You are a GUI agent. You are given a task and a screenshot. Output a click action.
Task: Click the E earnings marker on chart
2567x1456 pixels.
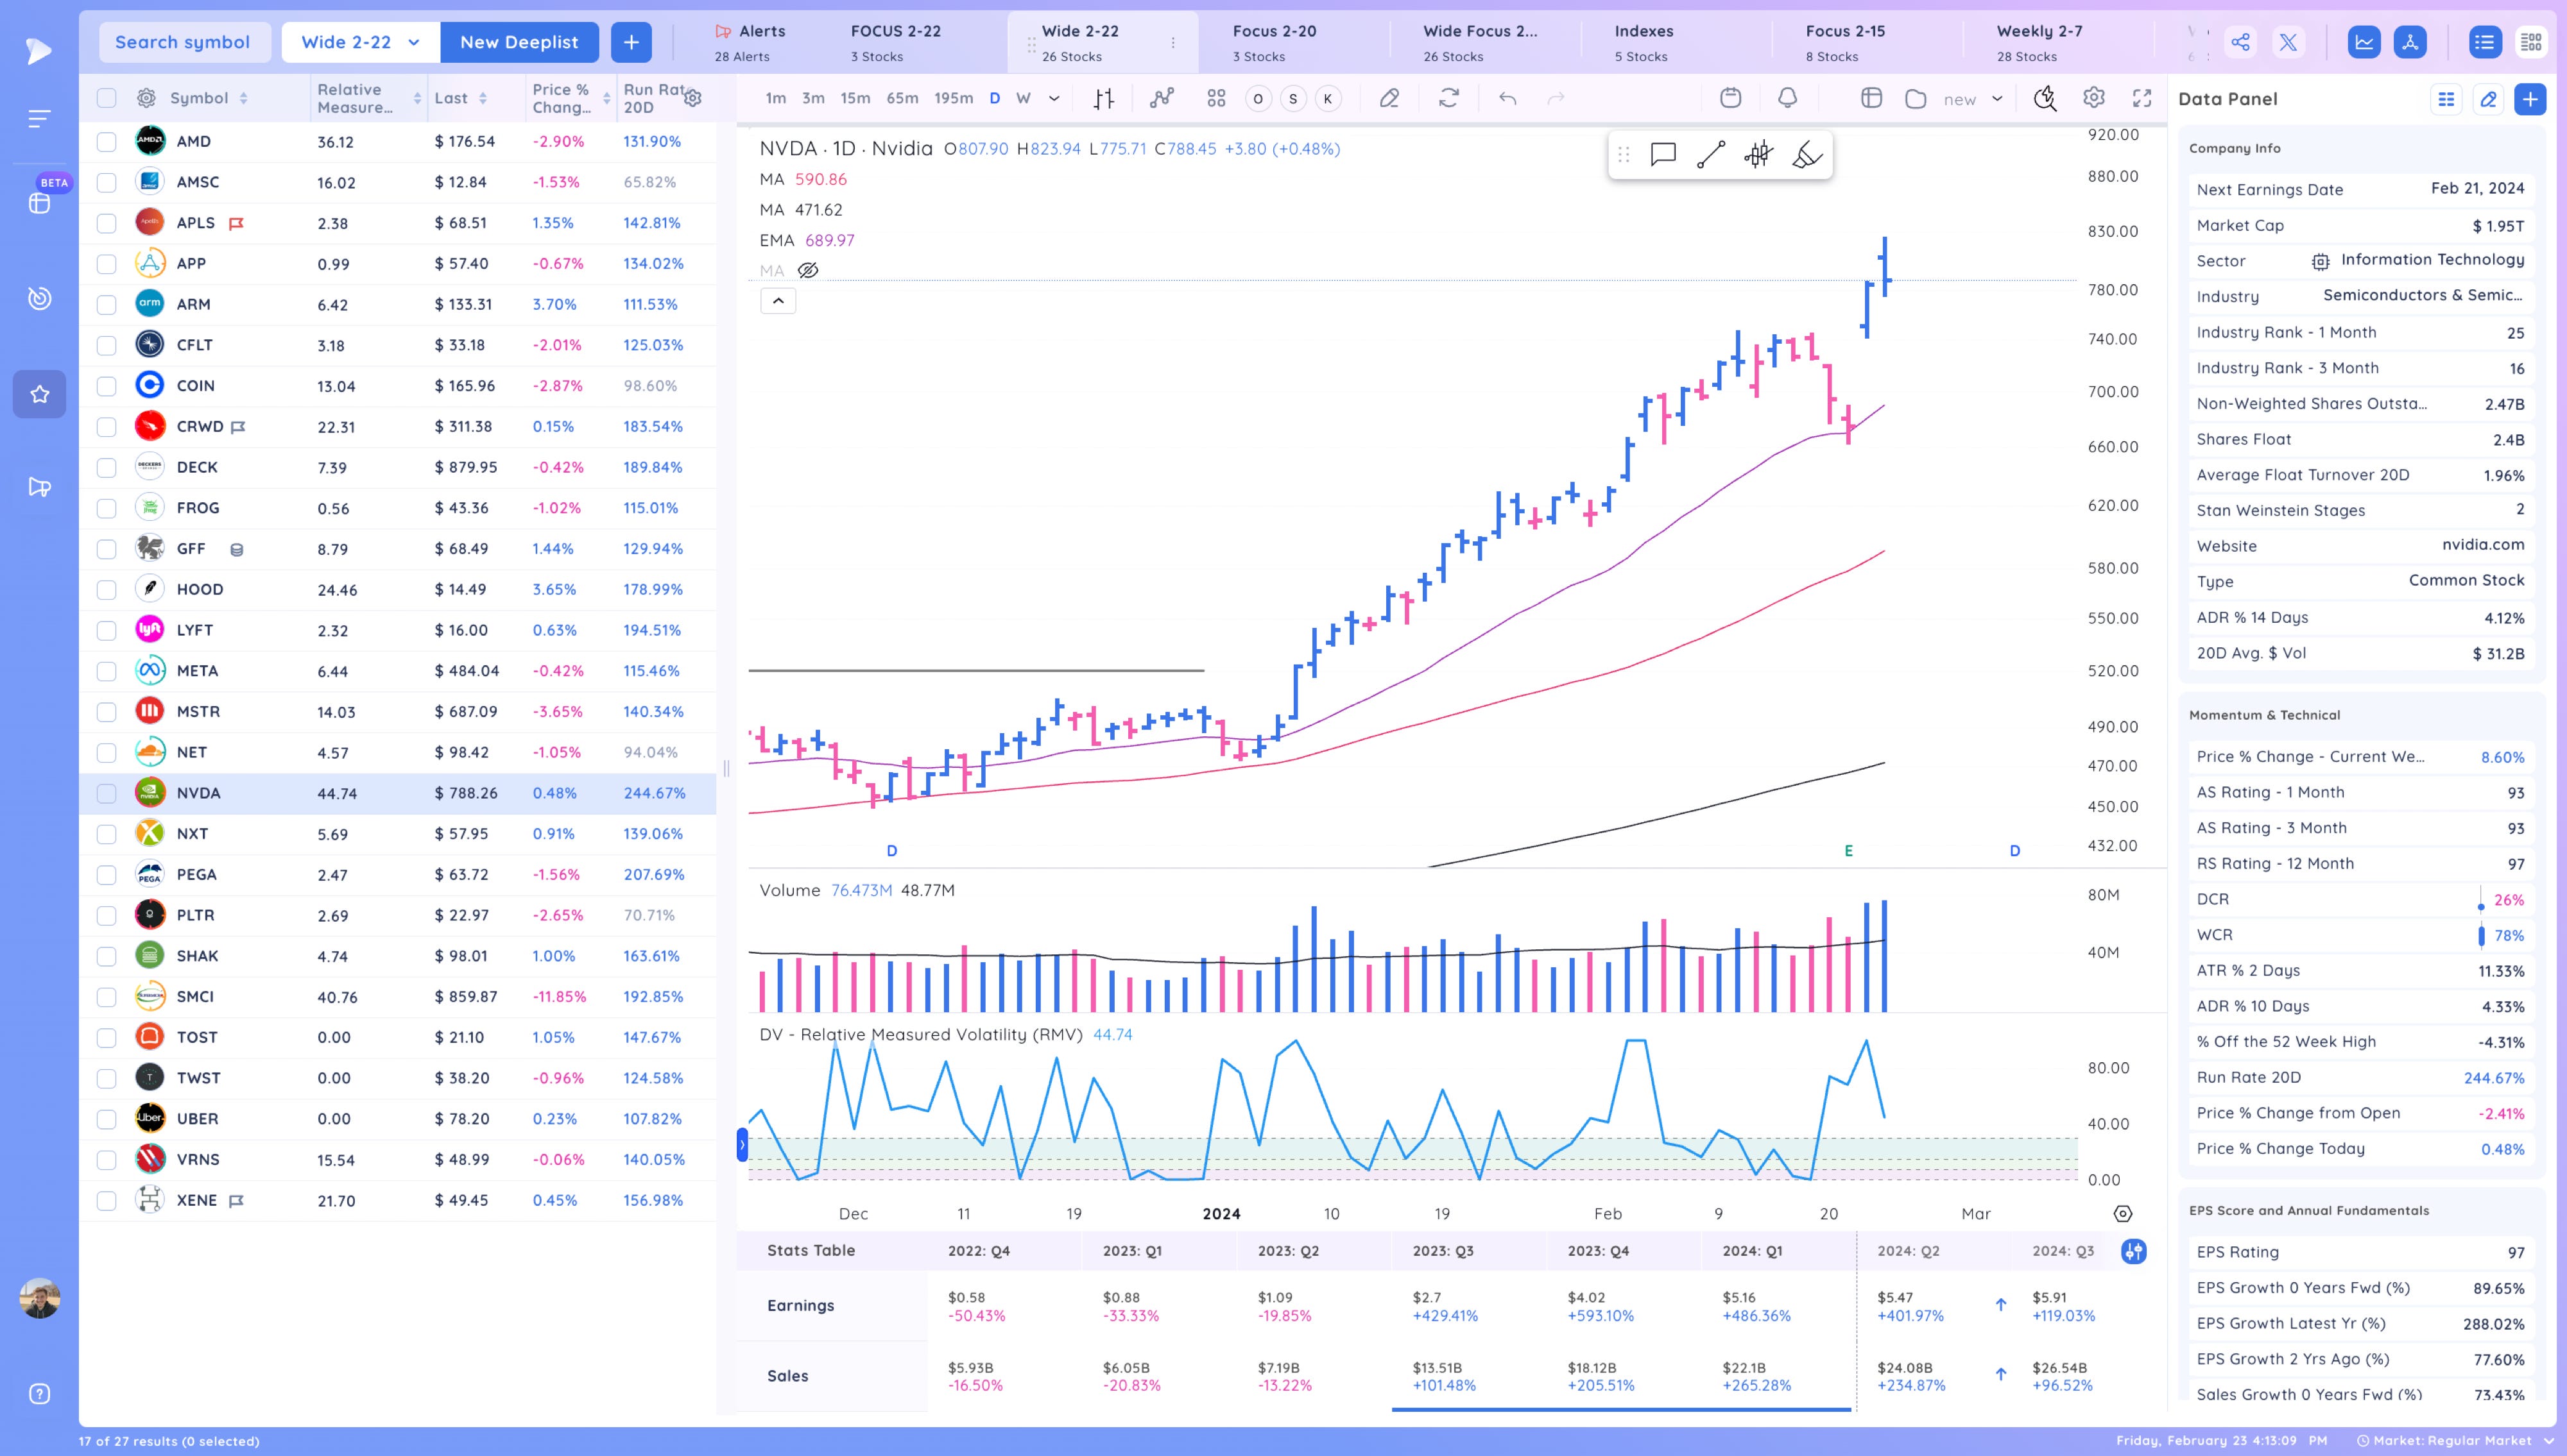1849,851
